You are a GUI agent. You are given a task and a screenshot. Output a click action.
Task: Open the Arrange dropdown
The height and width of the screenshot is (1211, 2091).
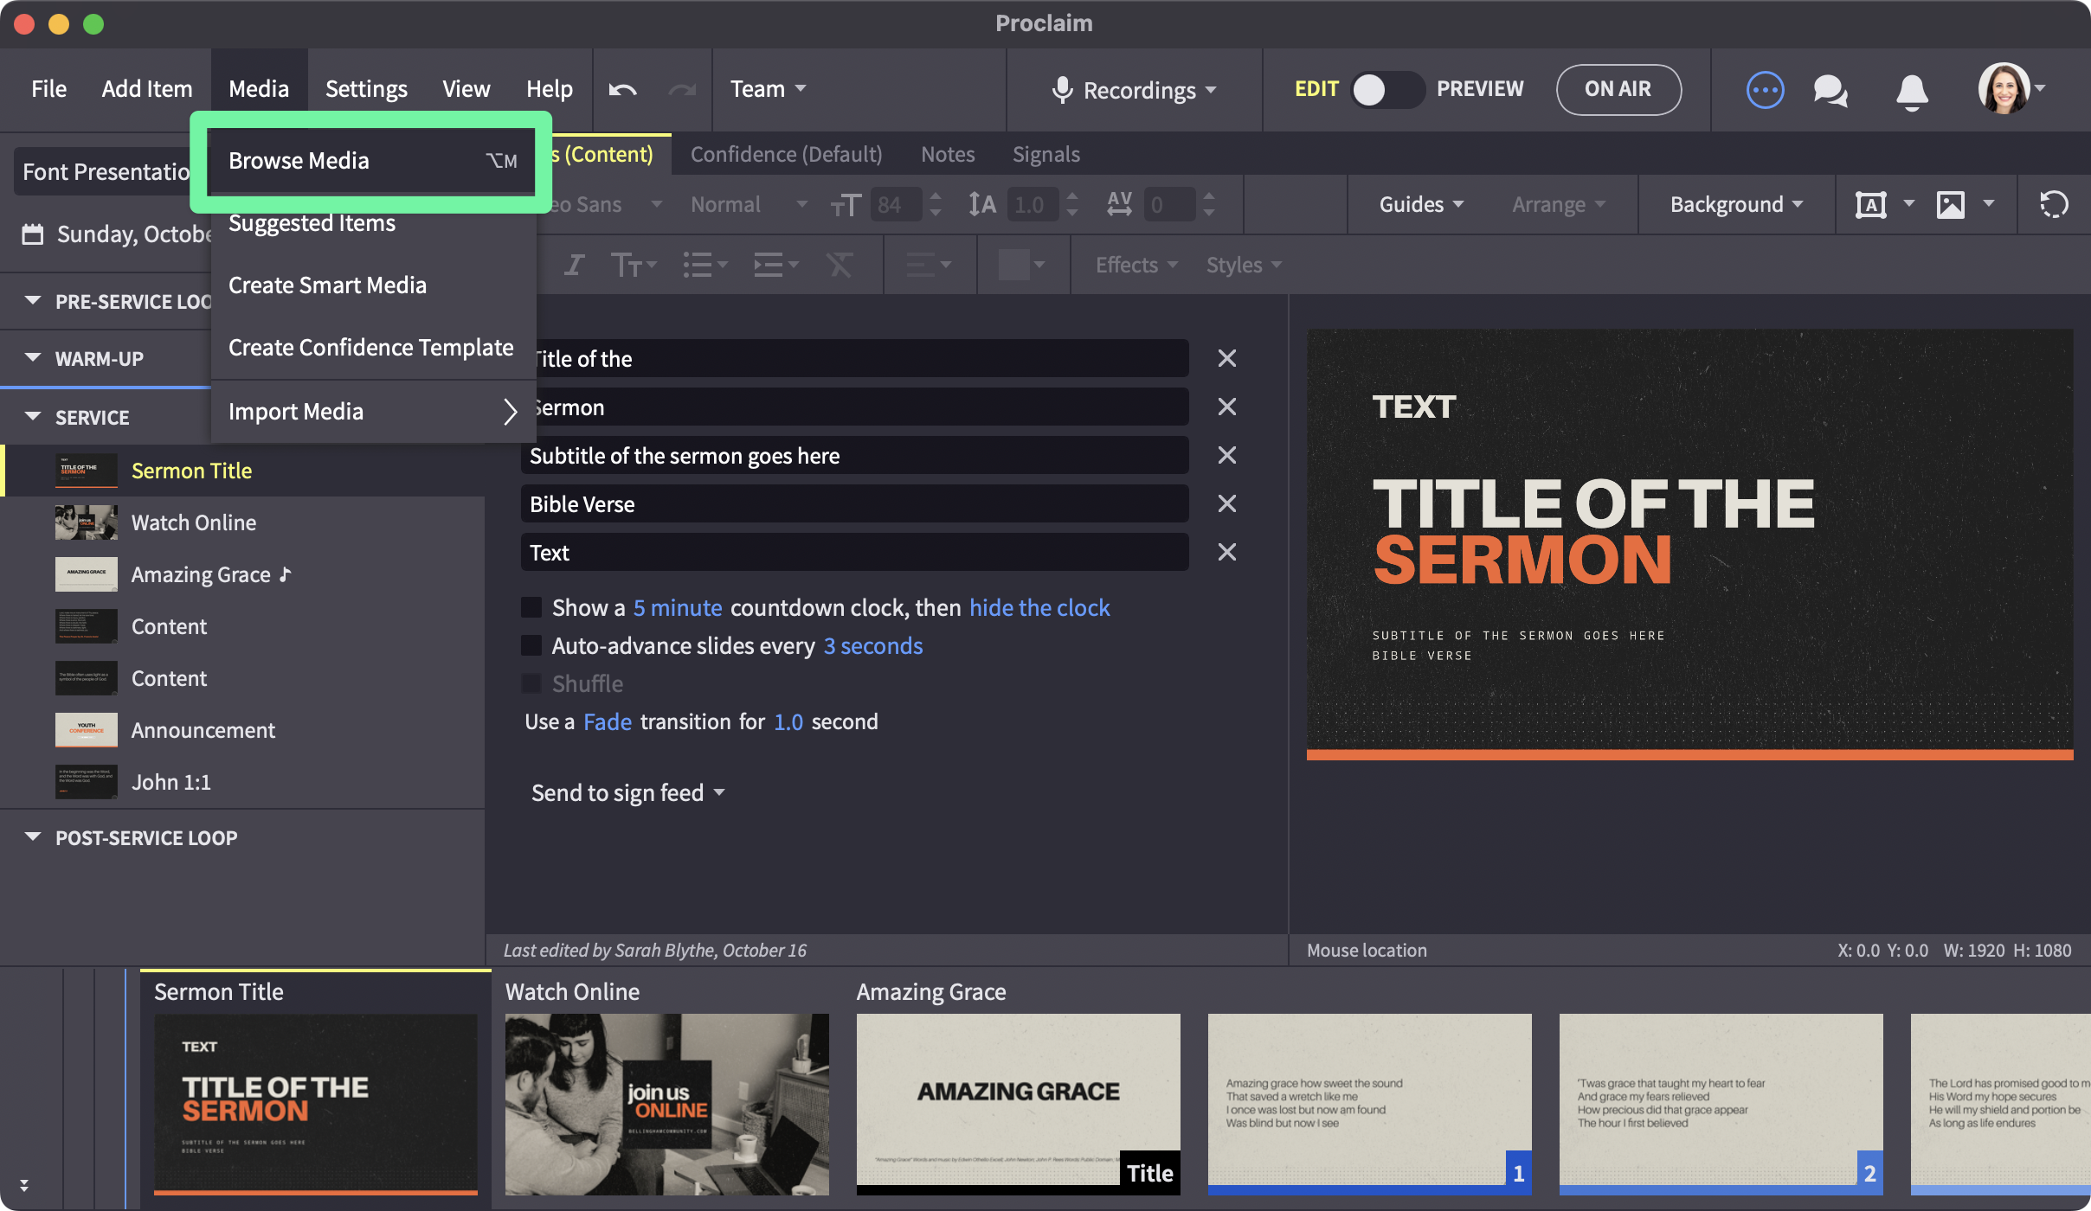point(1558,205)
